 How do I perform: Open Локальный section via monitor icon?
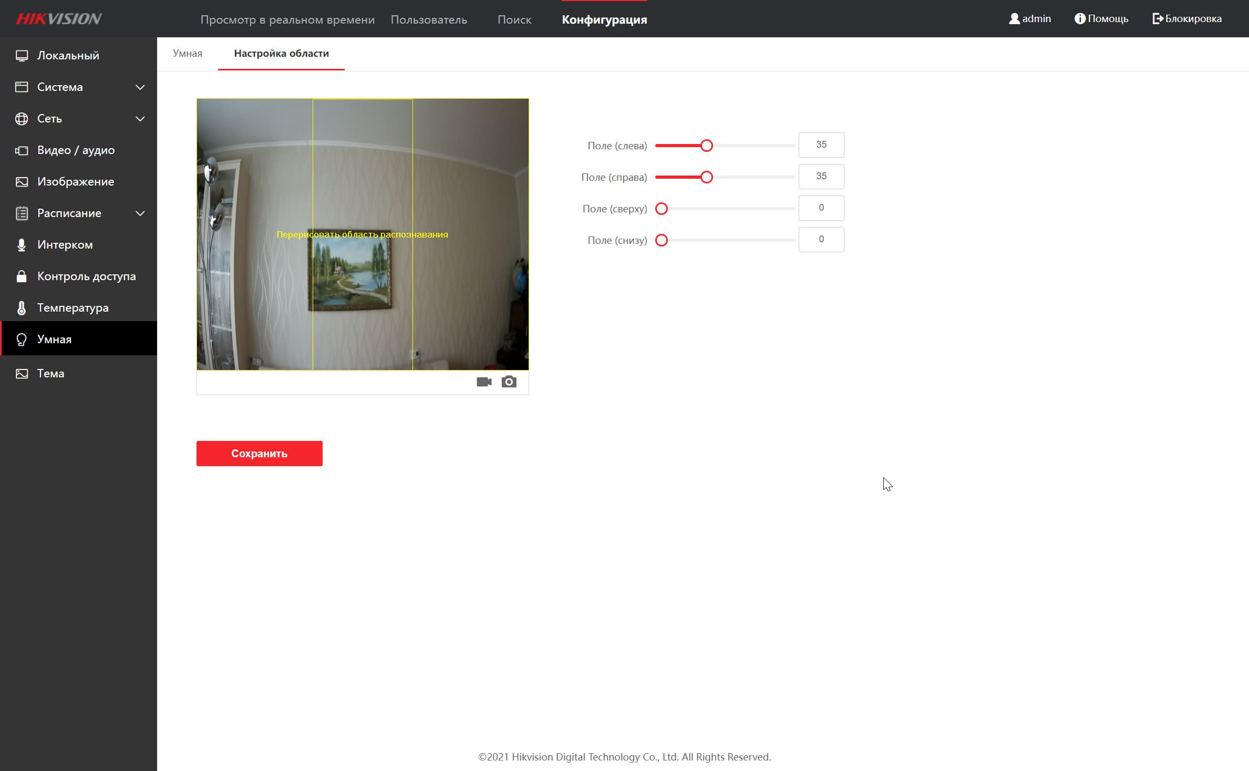22,56
